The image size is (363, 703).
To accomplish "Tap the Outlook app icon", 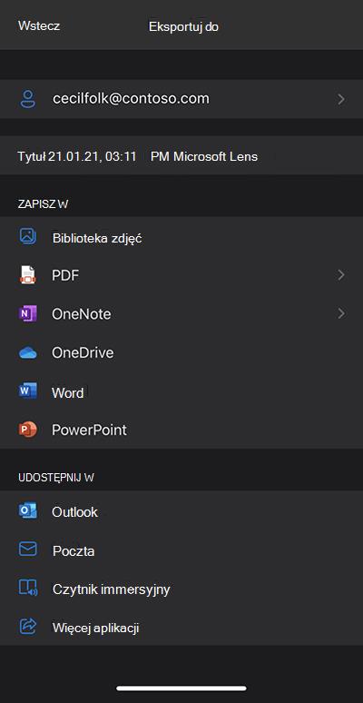I will point(28,511).
